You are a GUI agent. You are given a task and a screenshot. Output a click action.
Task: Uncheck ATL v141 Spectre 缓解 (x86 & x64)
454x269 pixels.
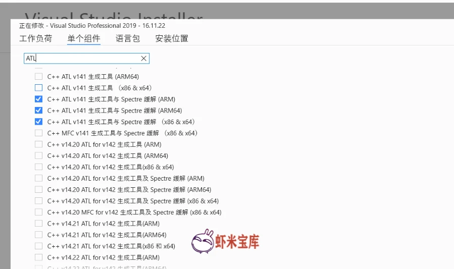click(38, 122)
